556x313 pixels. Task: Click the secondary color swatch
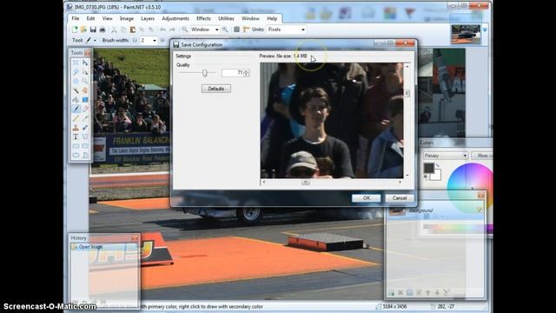(436, 176)
